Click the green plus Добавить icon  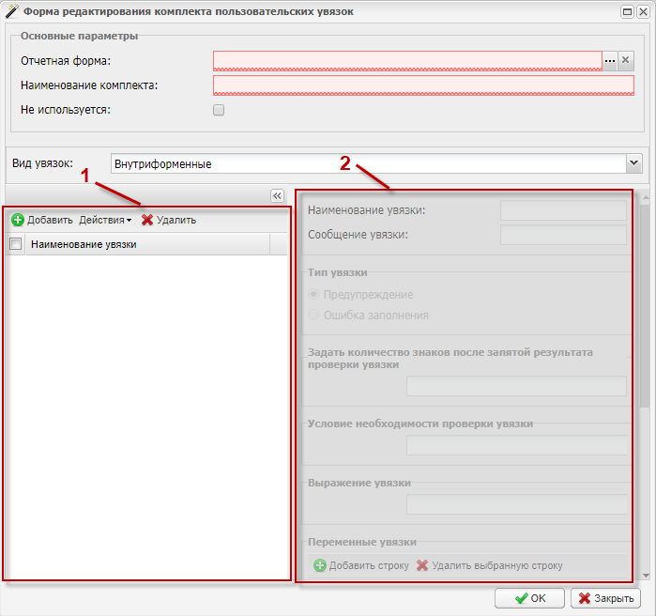(x=18, y=220)
